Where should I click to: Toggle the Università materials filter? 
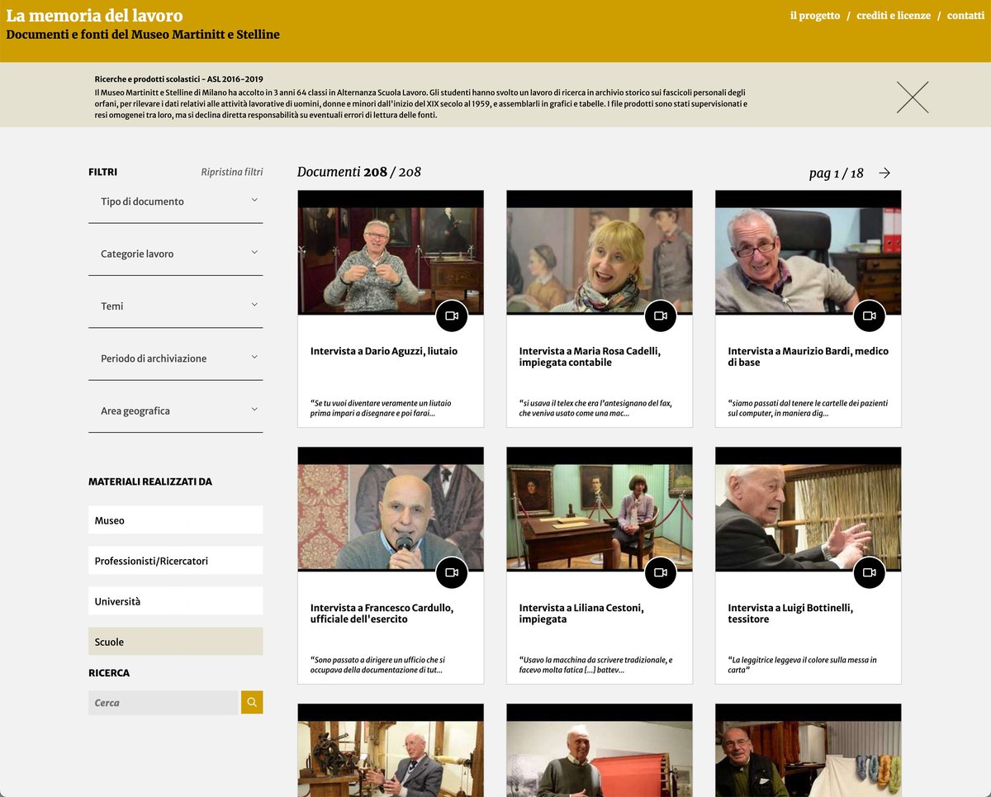(x=176, y=601)
